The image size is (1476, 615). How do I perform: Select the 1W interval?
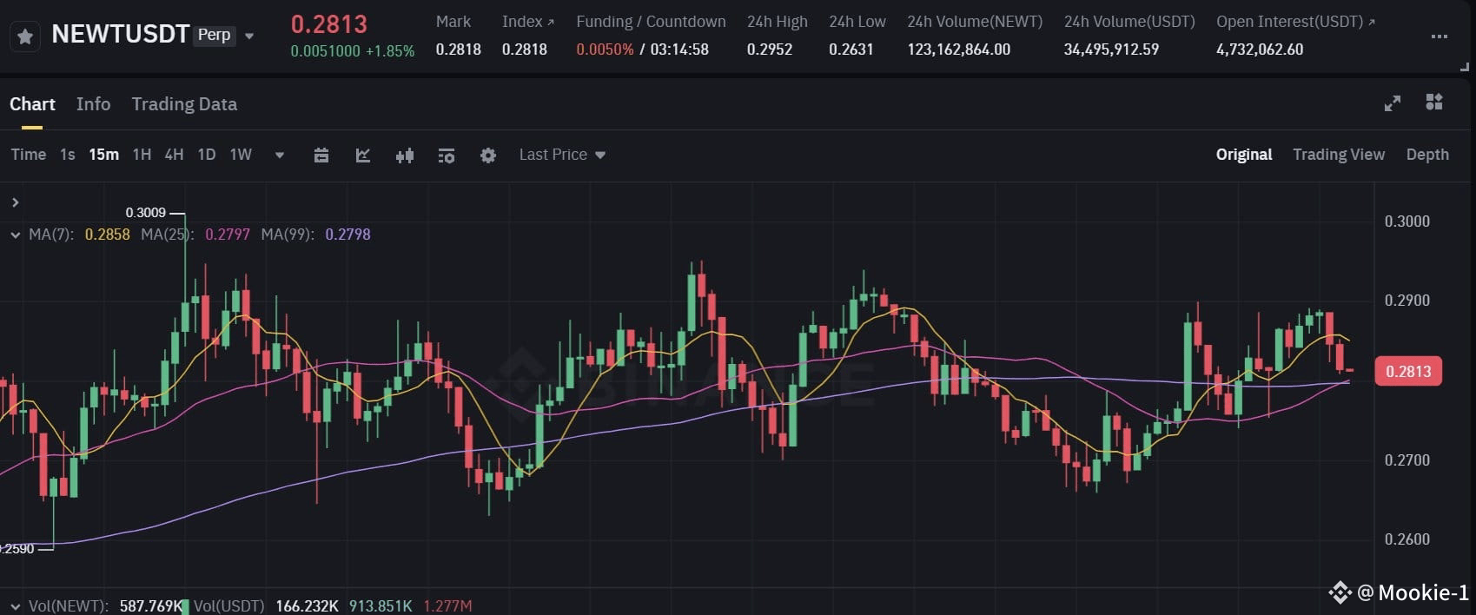[241, 155]
